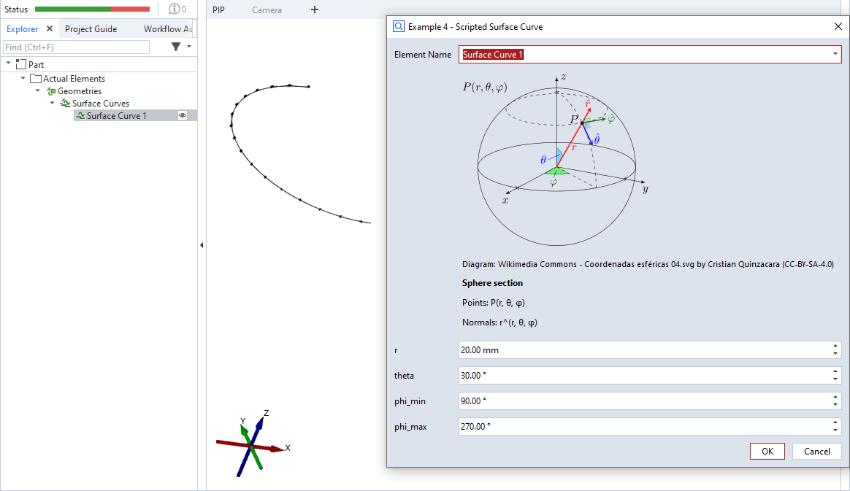
Task: Open the PIP view tab
Action: click(218, 9)
